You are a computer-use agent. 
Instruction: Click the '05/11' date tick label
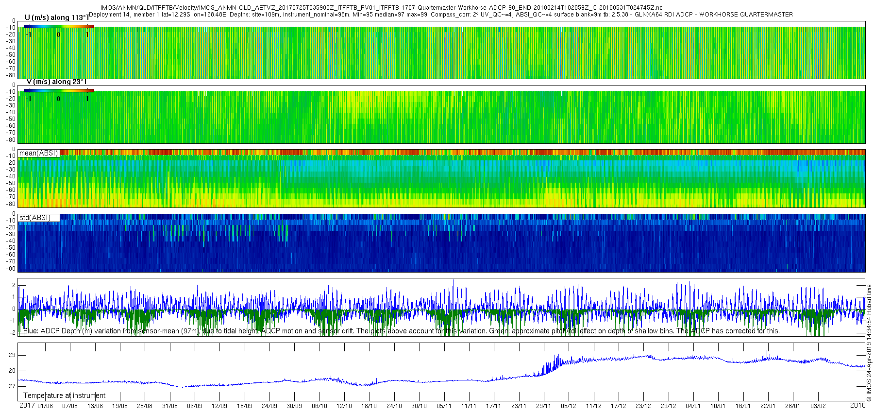(x=444, y=406)
